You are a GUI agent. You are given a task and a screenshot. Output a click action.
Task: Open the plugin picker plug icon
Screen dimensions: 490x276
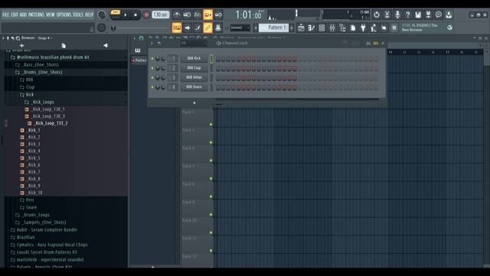[363, 28]
